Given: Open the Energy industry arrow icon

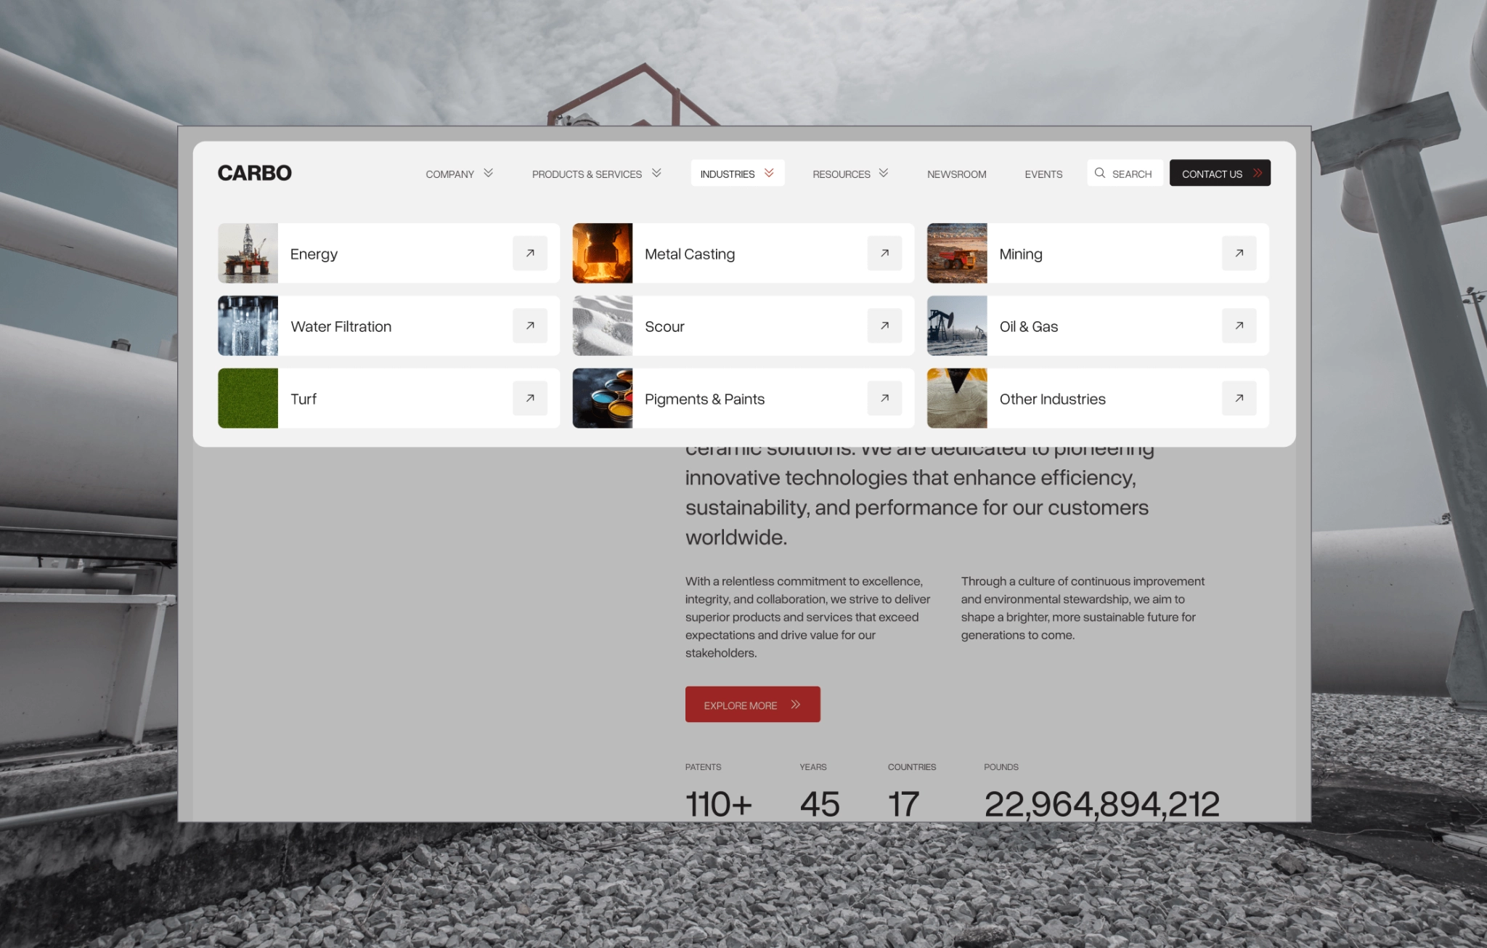Looking at the screenshot, I should 530,254.
